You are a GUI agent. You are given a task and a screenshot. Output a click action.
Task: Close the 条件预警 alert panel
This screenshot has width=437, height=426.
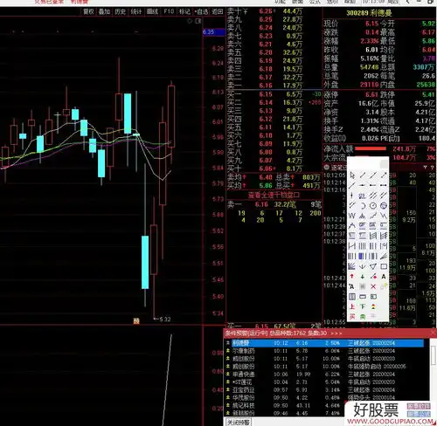(x=434, y=333)
